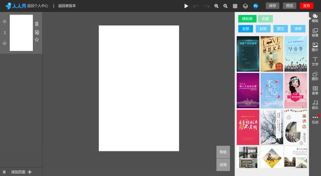
Task: Click the blank white canvas page
Action: click(x=139, y=88)
